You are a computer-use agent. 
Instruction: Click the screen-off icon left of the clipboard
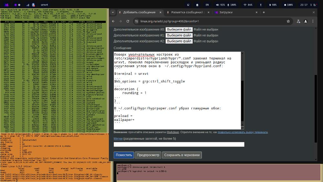[188, 5]
